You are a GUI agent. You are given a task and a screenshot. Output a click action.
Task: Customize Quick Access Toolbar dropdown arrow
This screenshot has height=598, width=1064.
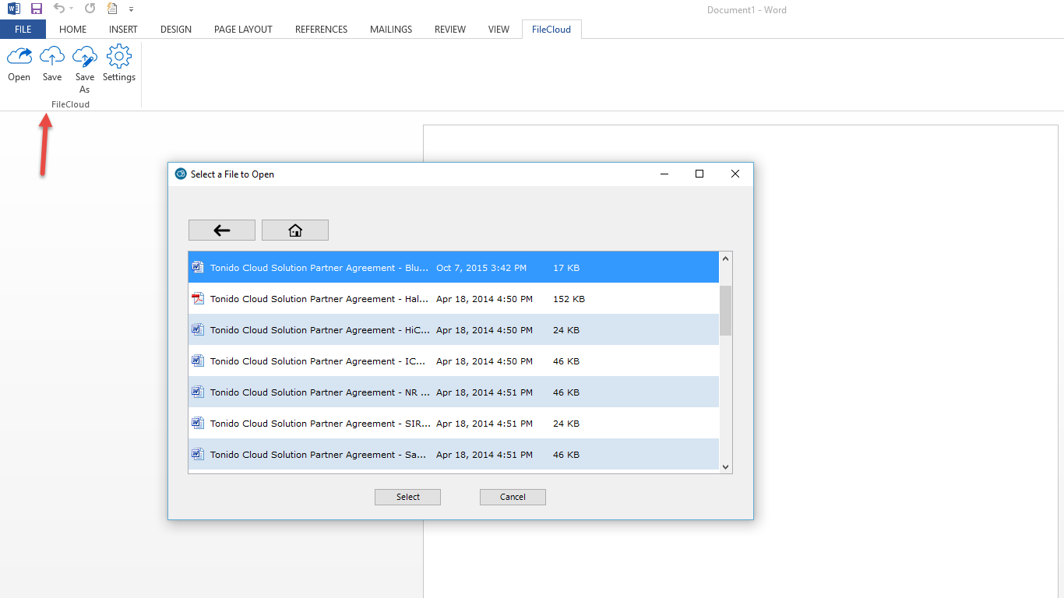pyautogui.click(x=131, y=9)
